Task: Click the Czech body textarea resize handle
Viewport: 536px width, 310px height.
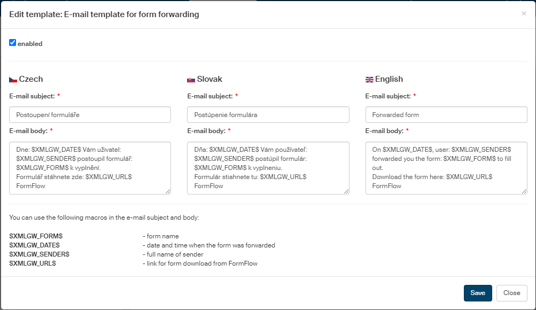Action: [x=168, y=191]
